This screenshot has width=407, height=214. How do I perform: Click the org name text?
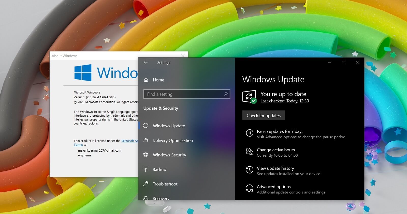[x=85, y=155]
